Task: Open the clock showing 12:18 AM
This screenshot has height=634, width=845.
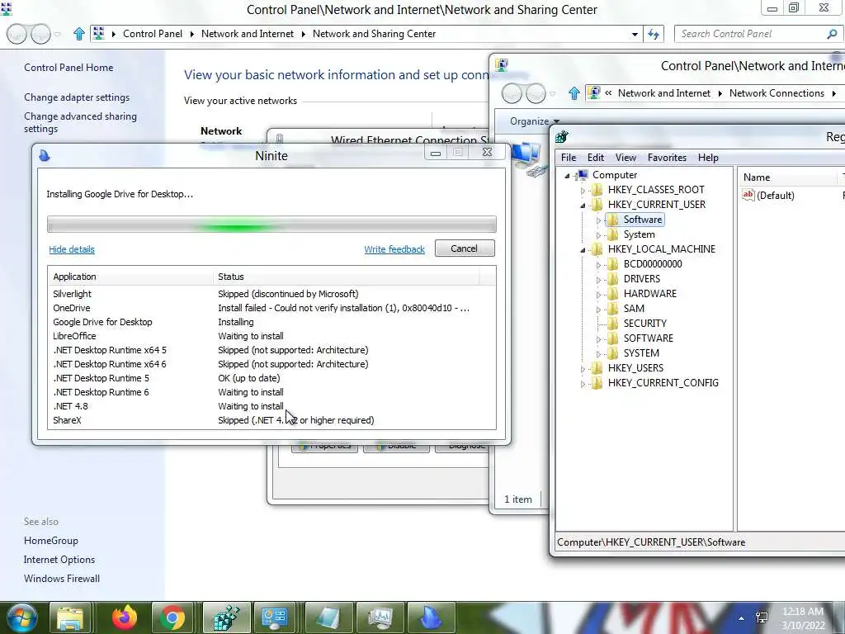Action: pos(803,618)
